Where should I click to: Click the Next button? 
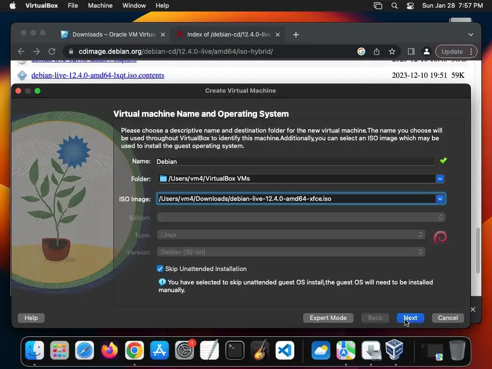[410, 318]
